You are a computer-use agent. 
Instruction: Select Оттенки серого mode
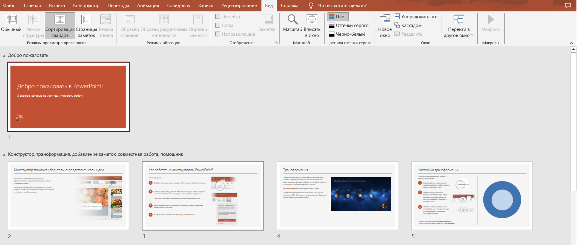tap(349, 25)
